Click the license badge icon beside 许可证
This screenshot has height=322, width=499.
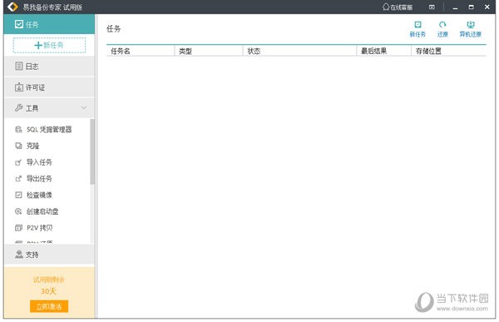tap(19, 87)
